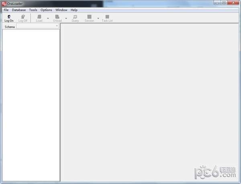Close the OraLoader window
The height and width of the screenshot is (184, 241).
click(233, 3)
